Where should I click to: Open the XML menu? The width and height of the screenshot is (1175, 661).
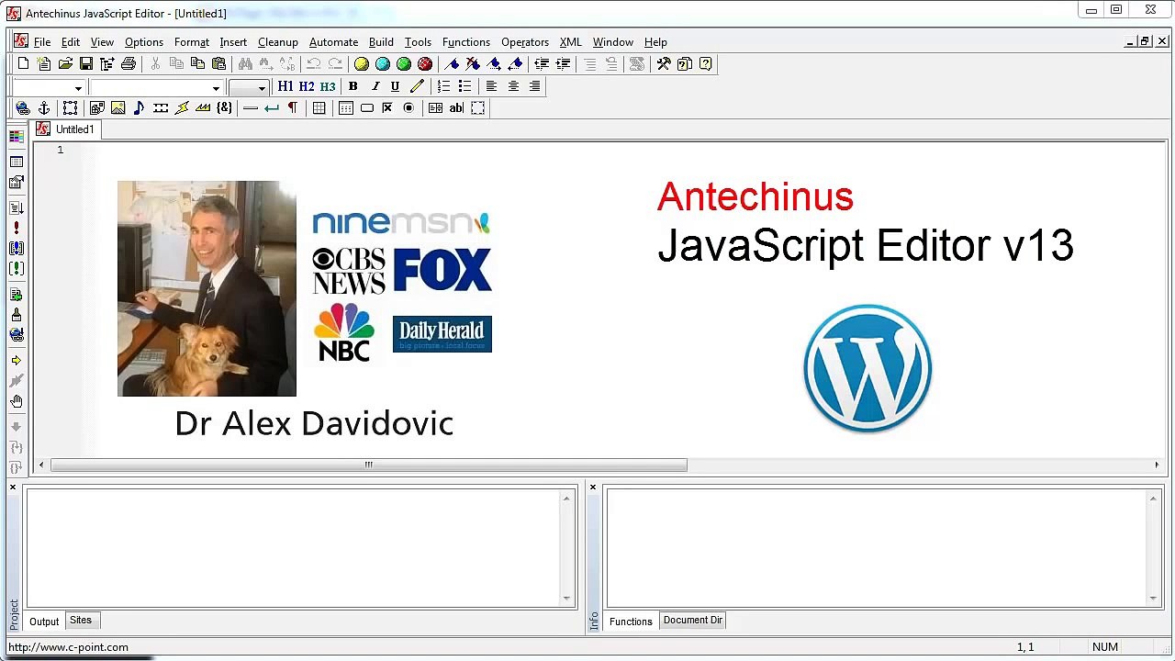click(x=571, y=42)
